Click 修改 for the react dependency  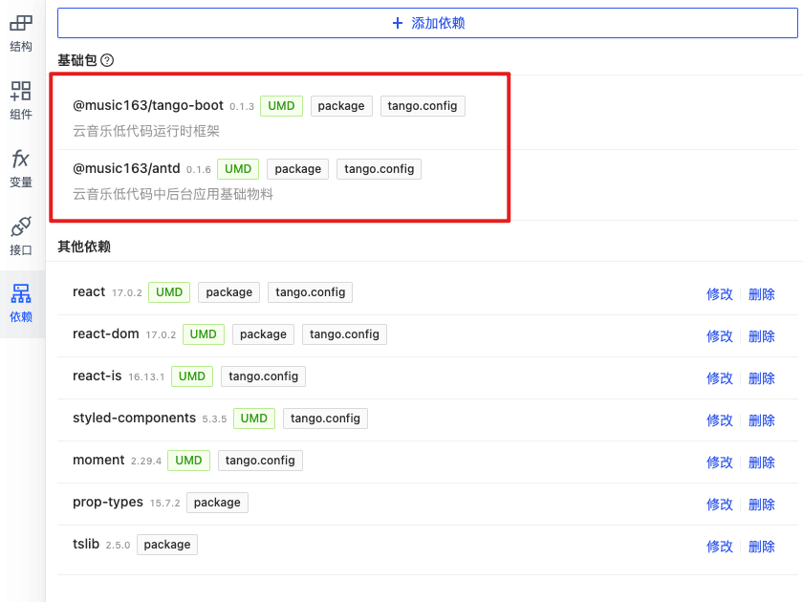[720, 294]
